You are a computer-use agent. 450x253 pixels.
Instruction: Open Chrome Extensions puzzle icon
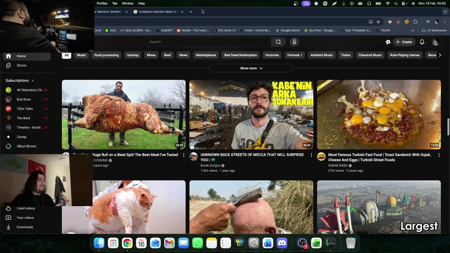(x=415, y=22)
